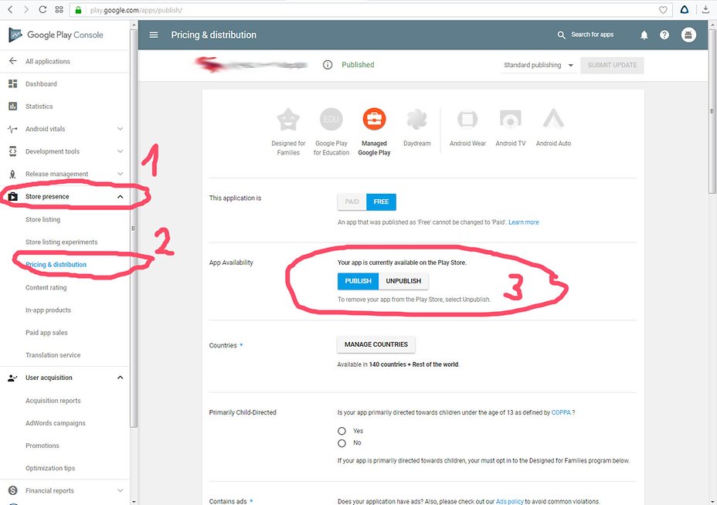
Task: Open Paid app sales page
Action: tap(46, 332)
